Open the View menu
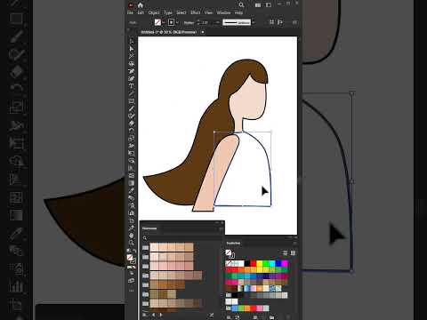 [x=208, y=12]
